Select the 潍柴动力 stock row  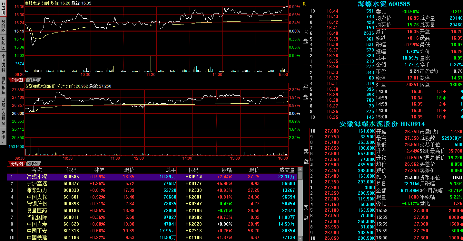click(152, 190)
